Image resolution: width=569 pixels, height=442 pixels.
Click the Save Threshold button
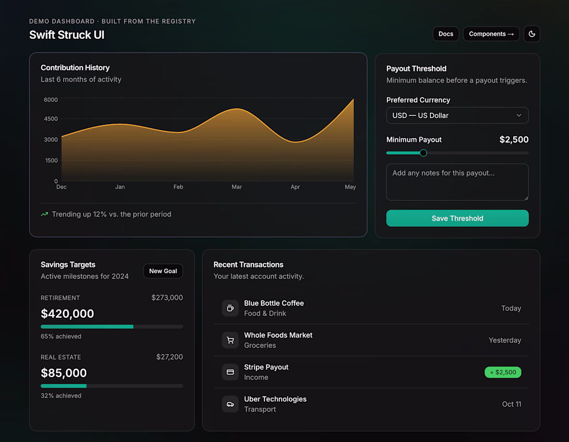(457, 218)
